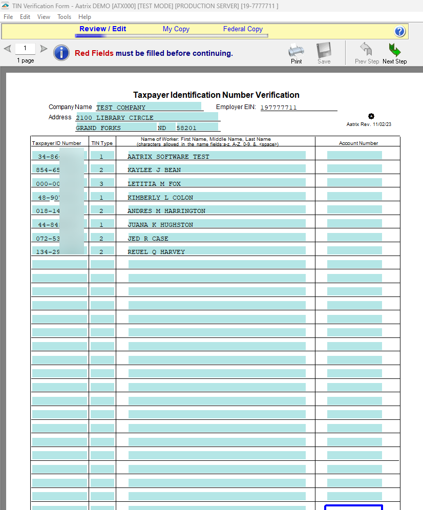Click the Print printer icon
Viewport: 423px width, 510px height.
pyautogui.click(x=296, y=51)
